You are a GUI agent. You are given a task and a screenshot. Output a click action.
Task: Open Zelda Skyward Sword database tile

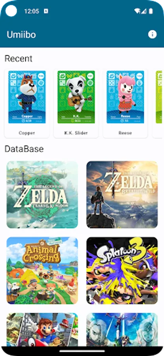(122, 329)
